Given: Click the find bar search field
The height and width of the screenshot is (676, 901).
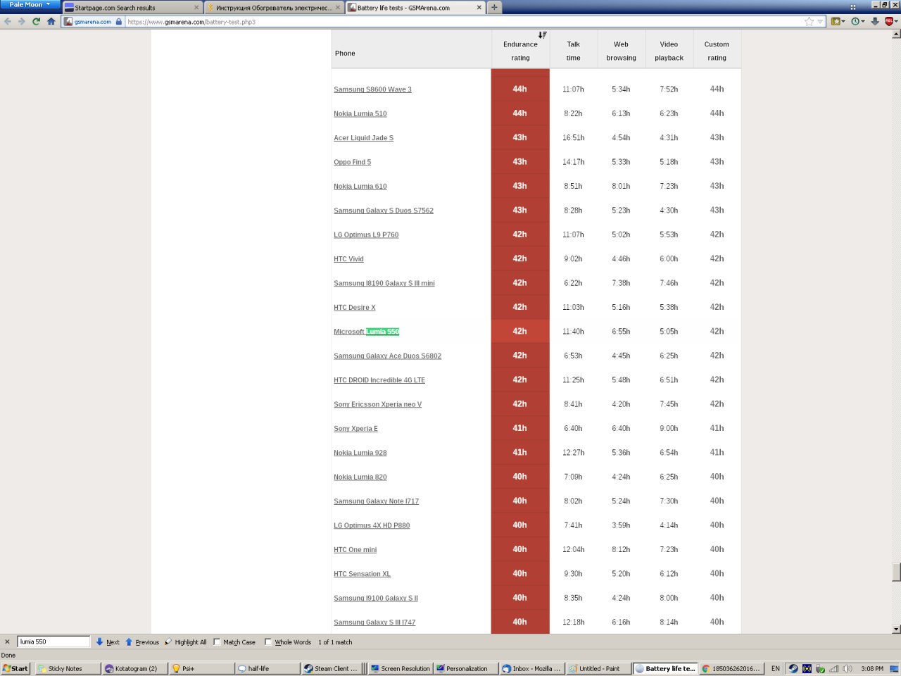Looking at the screenshot, I should [53, 641].
